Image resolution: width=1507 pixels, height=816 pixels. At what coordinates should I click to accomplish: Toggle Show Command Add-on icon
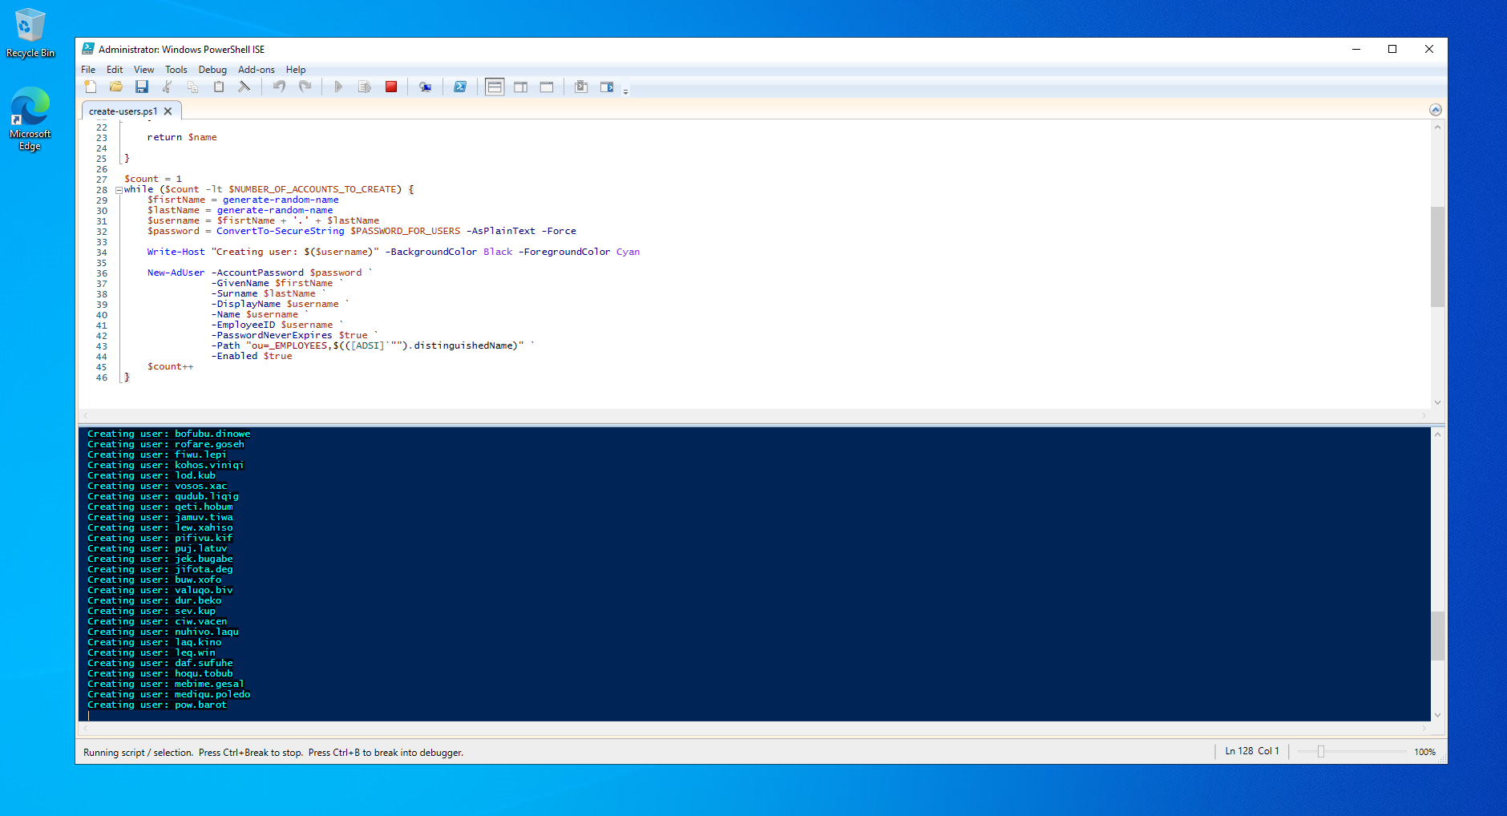(x=607, y=87)
